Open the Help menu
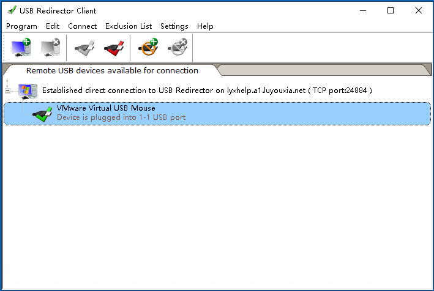This screenshot has width=434, height=291. coord(205,26)
